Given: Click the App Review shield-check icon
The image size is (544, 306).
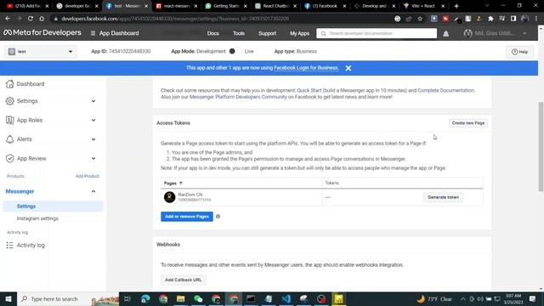Looking at the screenshot, I should pyautogui.click(x=9, y=159).
